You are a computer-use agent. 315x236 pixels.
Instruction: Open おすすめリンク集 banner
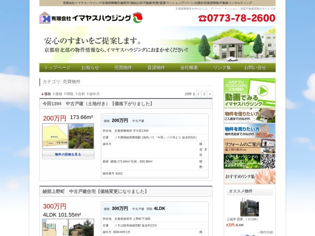click(249, 177)
